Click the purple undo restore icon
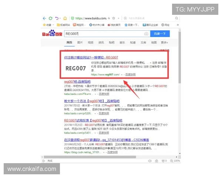The image size is (222, 178). click(57, 18)
